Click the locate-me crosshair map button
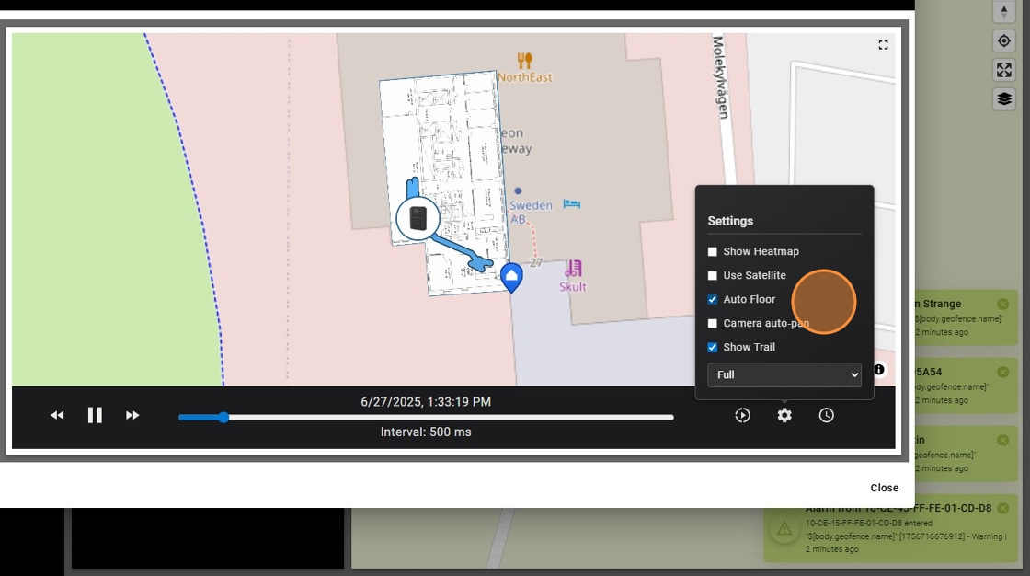The image size is (1030, 576). point(1003,40)
